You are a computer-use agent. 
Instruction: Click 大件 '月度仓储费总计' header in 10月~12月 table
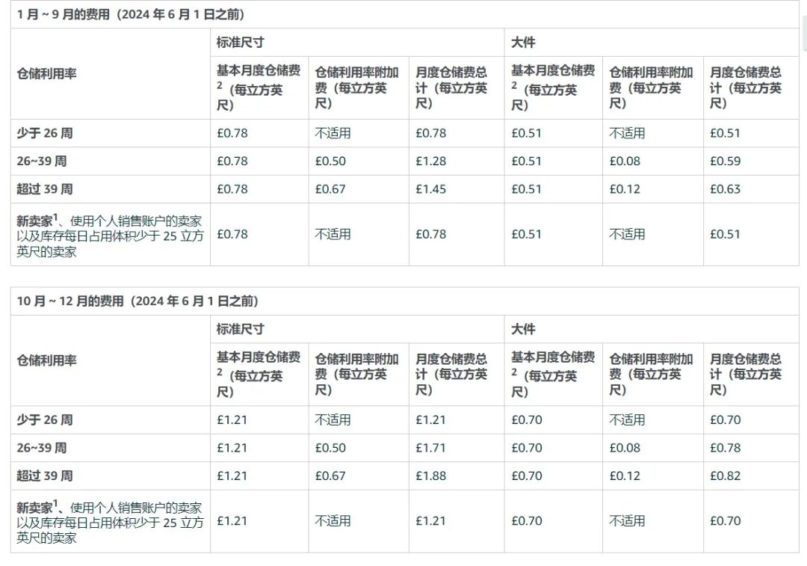click(746, 375)
